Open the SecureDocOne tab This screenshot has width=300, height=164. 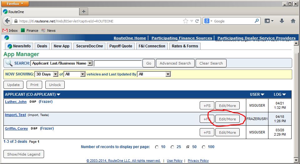point(89,46)
